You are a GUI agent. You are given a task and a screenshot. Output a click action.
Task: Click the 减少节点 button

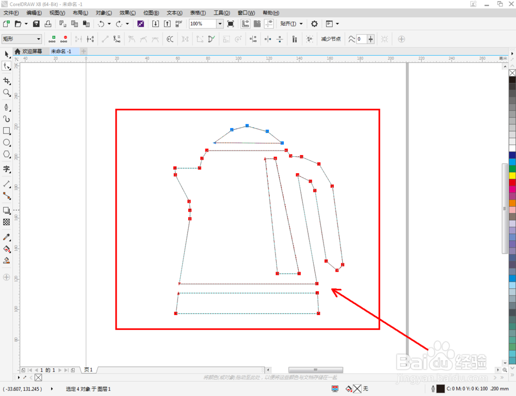[x=331, y=39]
